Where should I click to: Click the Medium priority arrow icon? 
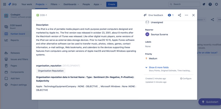click(x=146, y=58)
